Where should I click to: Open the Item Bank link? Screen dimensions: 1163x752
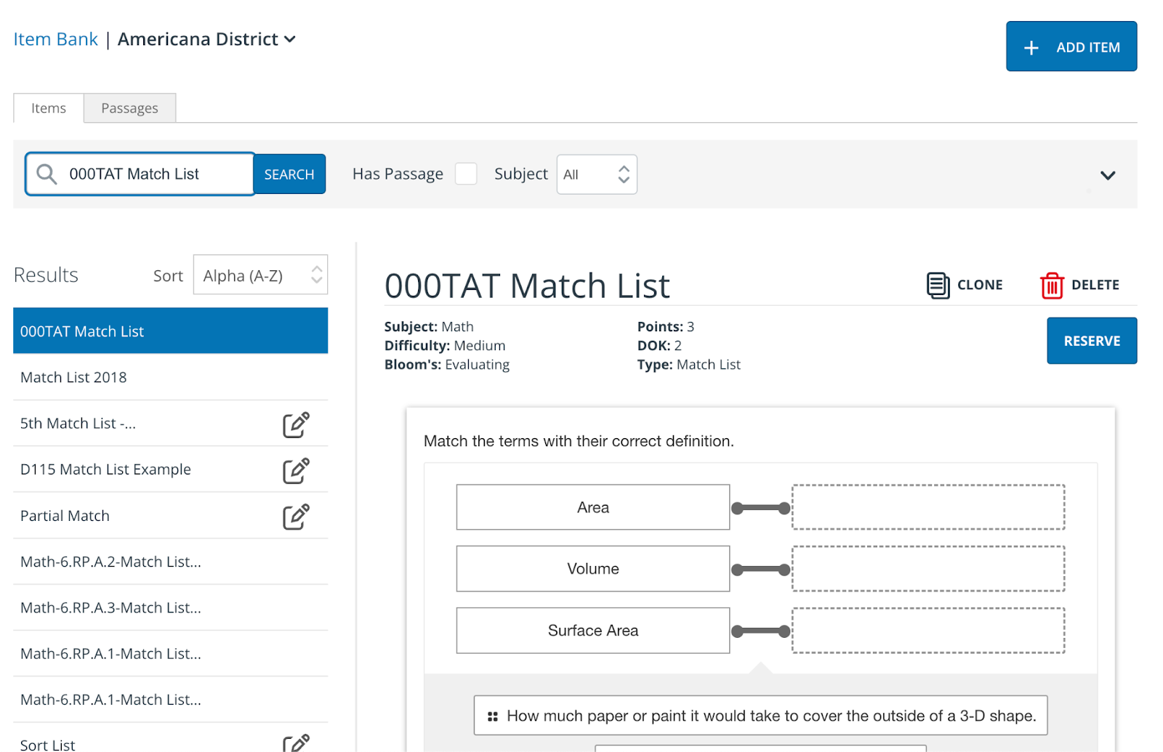pos(56,39)
